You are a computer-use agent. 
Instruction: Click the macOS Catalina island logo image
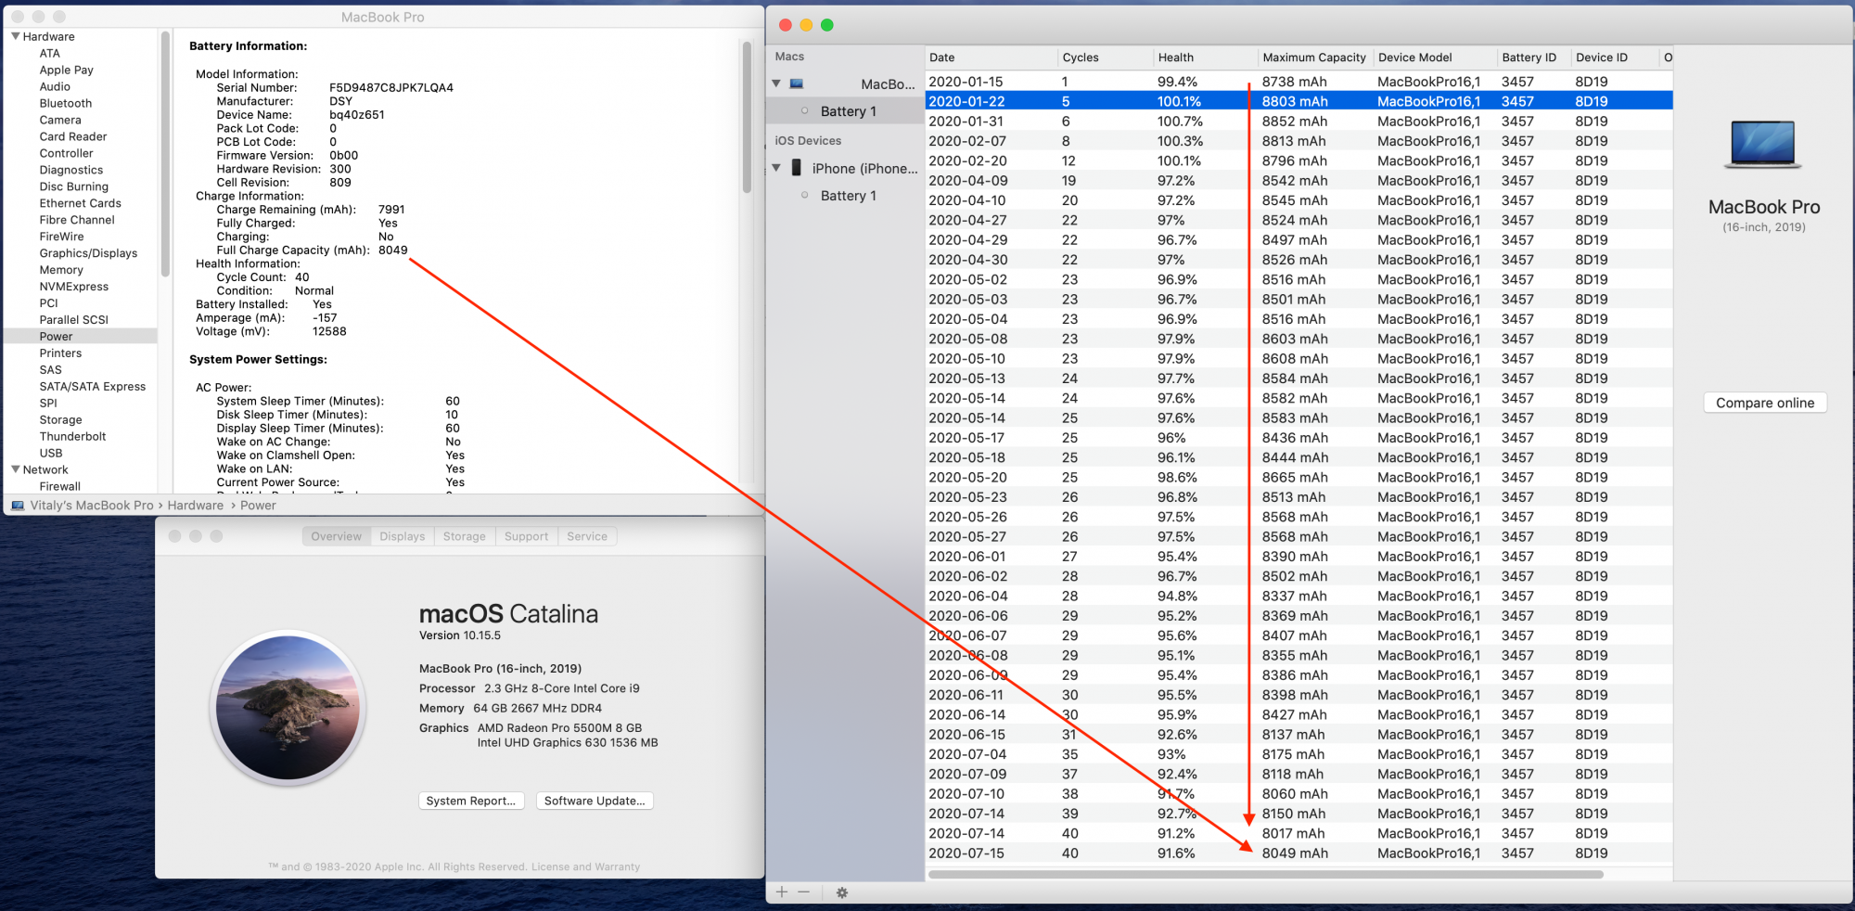(x=288, y=708)
